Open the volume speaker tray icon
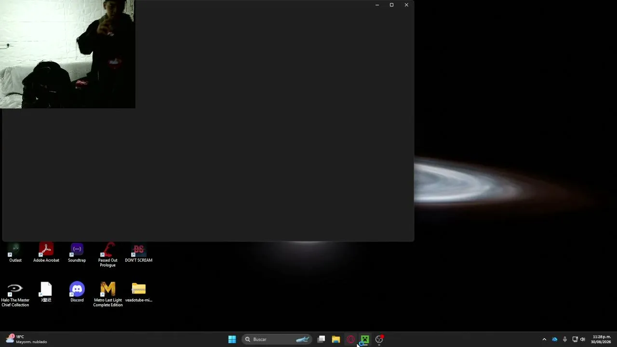 tap(583, 339)
